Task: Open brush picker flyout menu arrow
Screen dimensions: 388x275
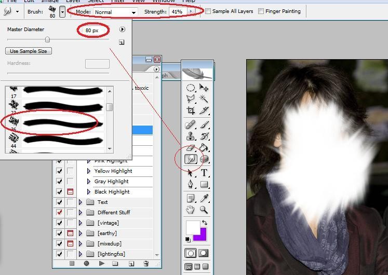Action: 122,30
